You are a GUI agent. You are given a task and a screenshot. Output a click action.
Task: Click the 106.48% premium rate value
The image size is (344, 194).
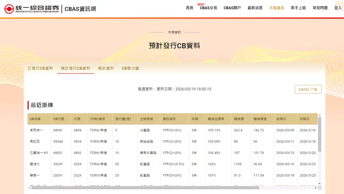tap(214, 153)
